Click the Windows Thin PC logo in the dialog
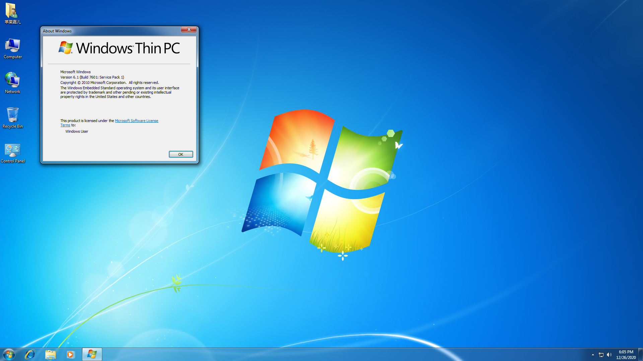Viewport: 643px width, 361px height. [66, 48]
